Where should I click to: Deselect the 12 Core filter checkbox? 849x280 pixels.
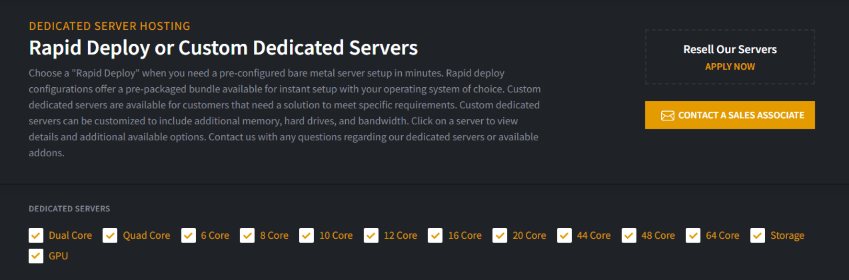pyautogui.click(x=371, y=235)
